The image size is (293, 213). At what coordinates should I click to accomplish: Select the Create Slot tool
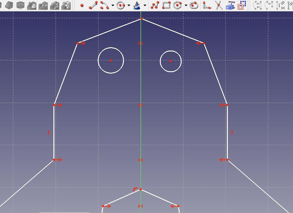tap(194, 5)
